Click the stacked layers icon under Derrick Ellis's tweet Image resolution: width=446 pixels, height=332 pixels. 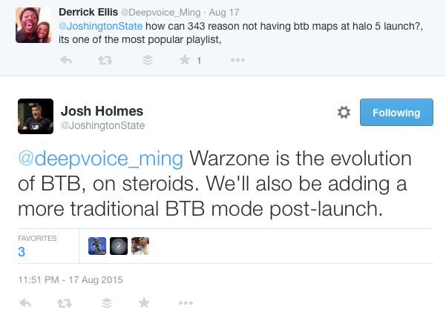(x=148, y=60)
